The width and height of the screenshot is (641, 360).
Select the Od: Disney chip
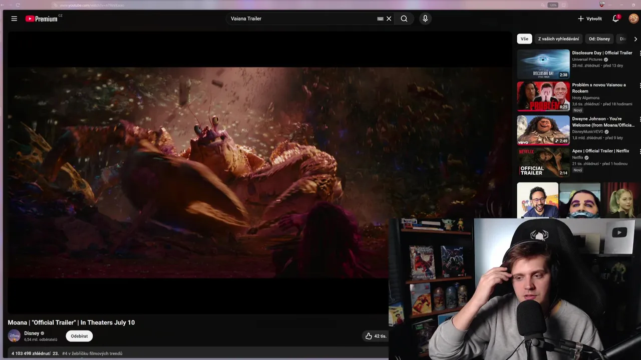pos(599,38)
